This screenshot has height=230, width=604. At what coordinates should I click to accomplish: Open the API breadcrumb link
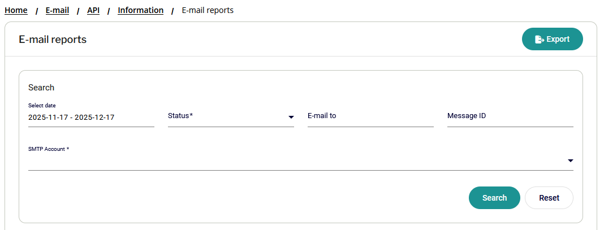tap(93, 10)
